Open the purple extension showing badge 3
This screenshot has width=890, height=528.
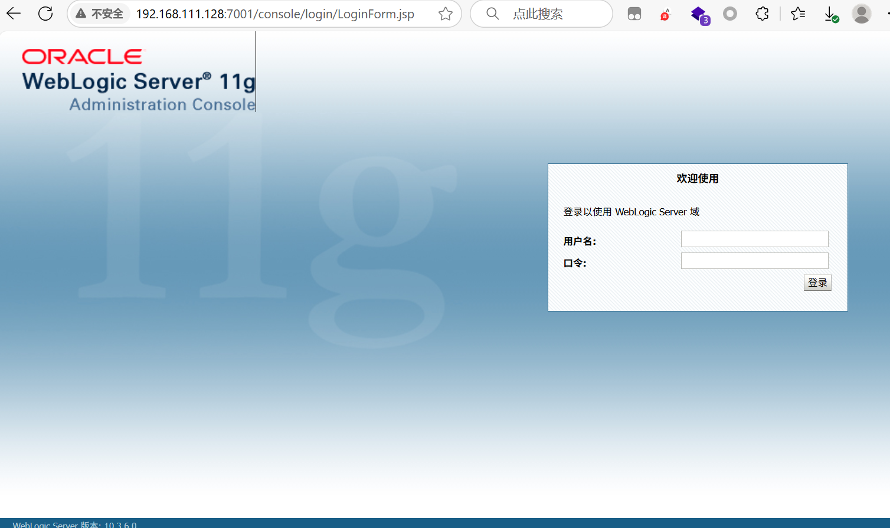pos(699,14)
